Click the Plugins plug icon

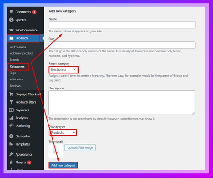pyautogui.click(x=11, y=162)
